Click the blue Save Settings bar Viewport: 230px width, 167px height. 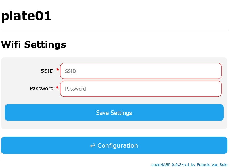tap(114, 112)
